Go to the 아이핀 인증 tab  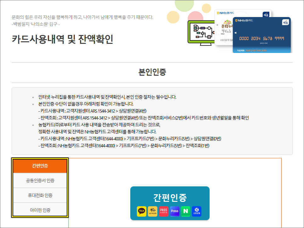coord(40,210)
